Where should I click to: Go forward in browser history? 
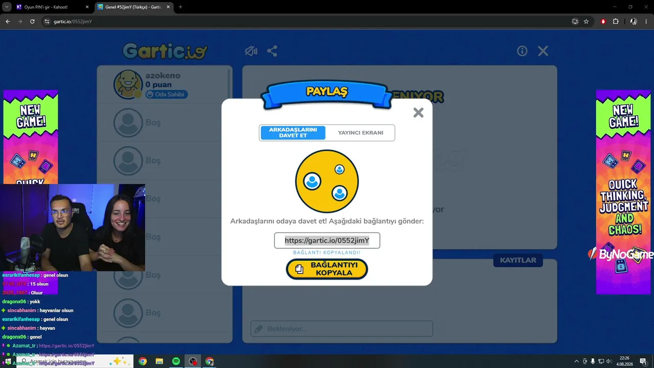pyautogui.click(x=20, y=21)
